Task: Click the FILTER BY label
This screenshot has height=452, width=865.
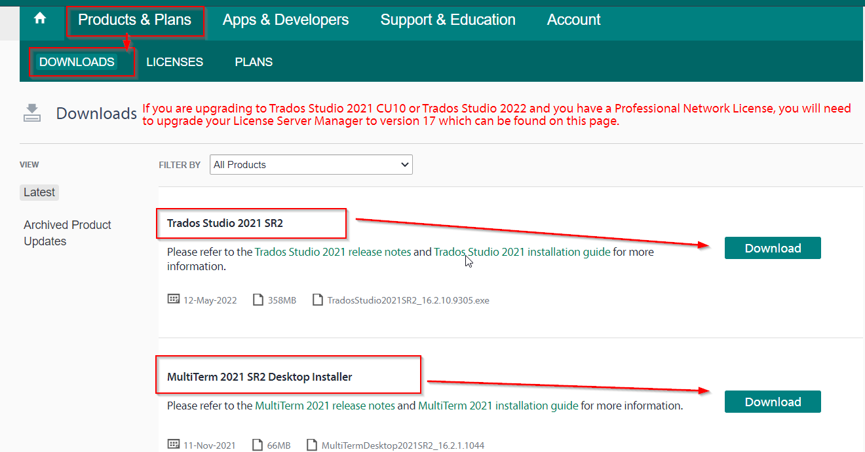Action: tap(180, 165)
